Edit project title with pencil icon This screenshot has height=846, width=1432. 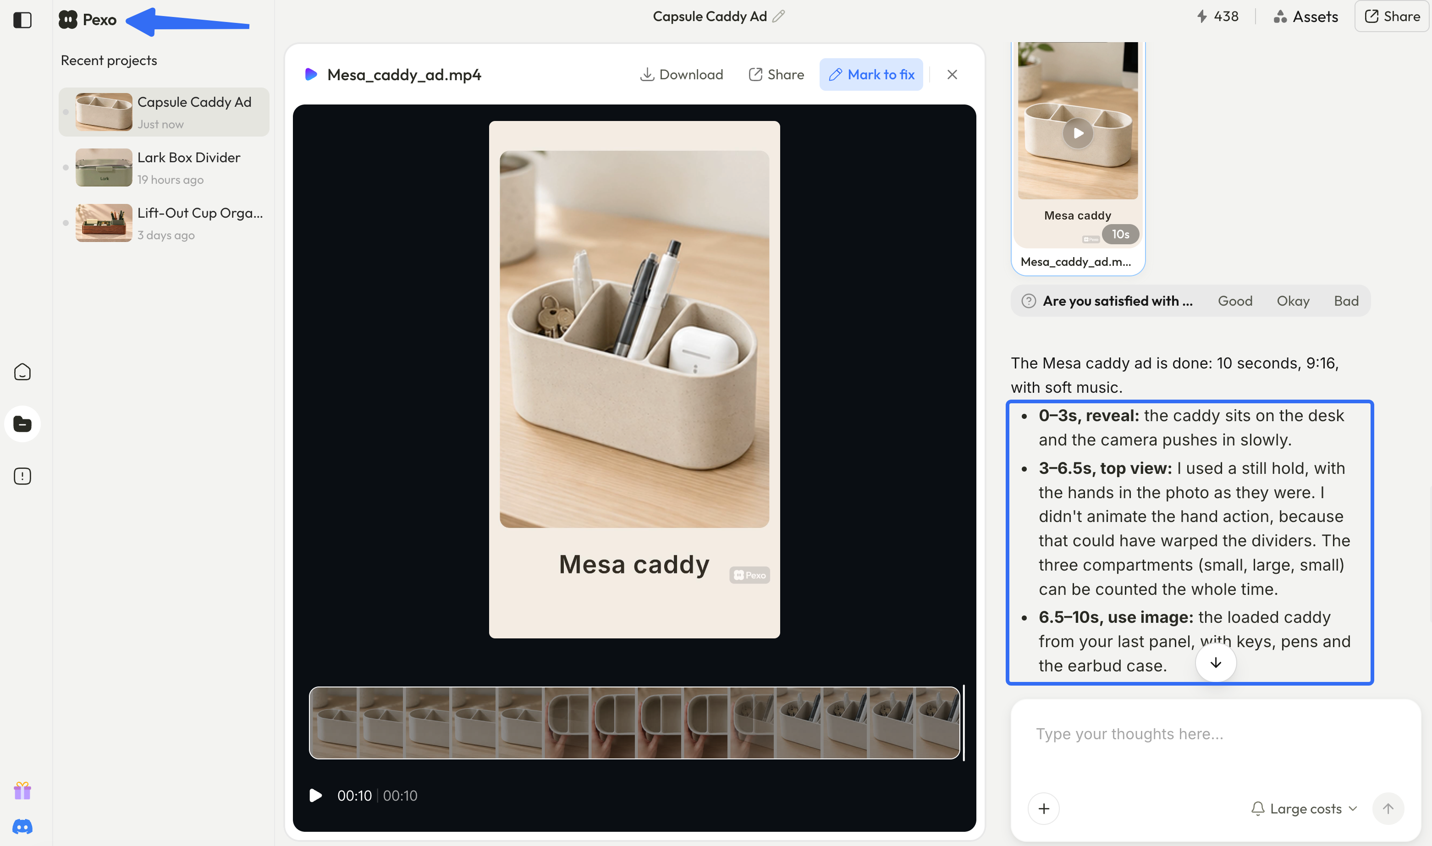779,16
